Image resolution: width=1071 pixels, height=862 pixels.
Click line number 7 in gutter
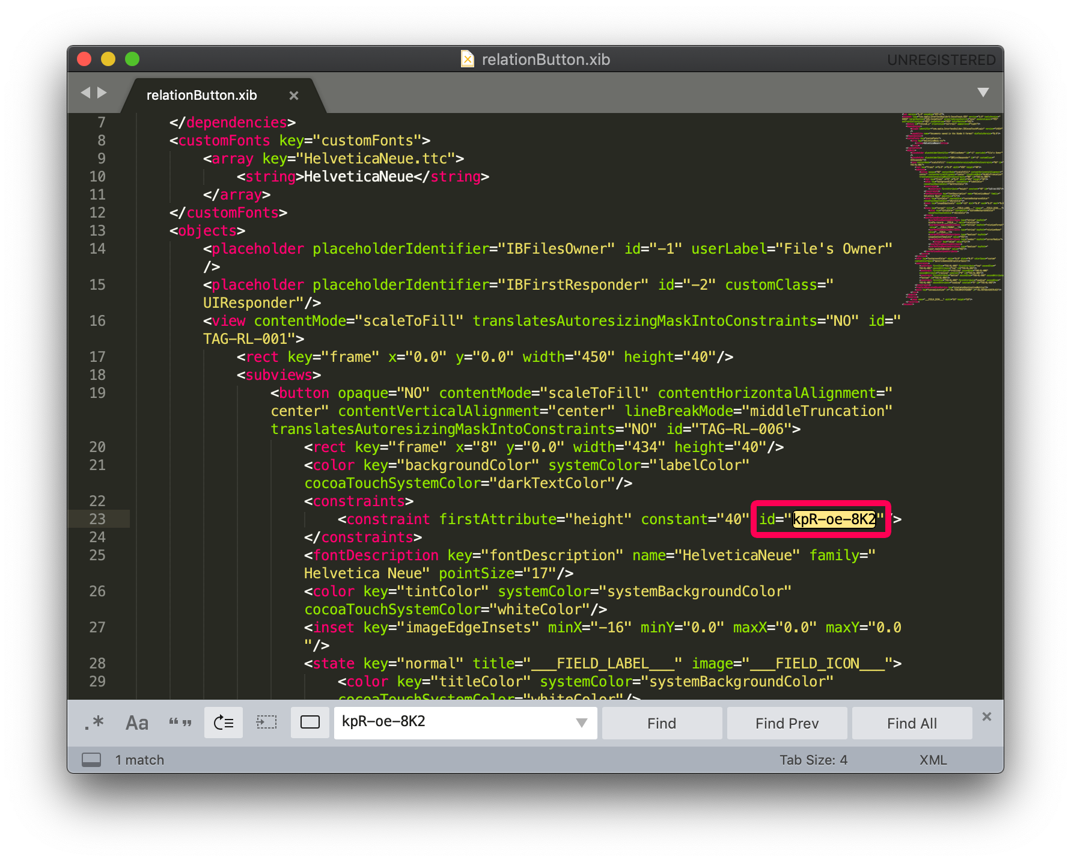pyautogui.click(x=102, y=122)
